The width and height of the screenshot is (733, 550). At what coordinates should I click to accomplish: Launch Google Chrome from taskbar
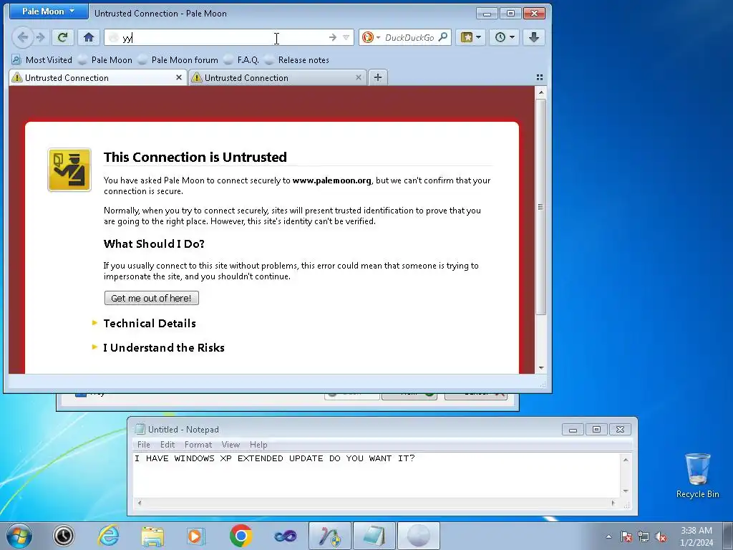click(x=241, y=536)
